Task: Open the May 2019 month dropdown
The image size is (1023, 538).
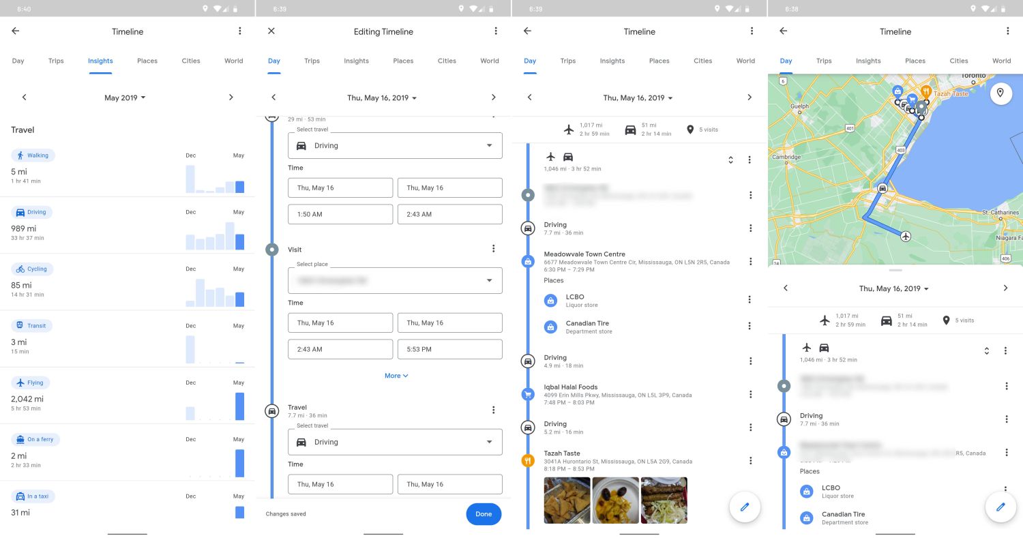Action: (125, 98)
